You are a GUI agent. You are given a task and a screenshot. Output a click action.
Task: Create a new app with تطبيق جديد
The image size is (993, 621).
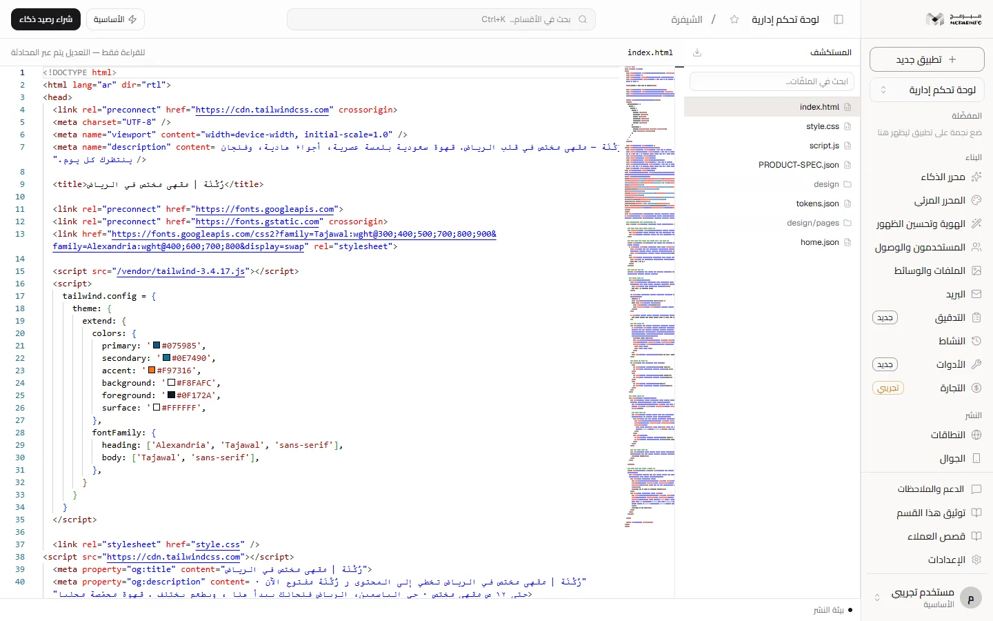(927, 59)
